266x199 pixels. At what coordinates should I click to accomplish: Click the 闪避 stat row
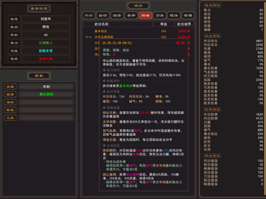click(233, 122)
